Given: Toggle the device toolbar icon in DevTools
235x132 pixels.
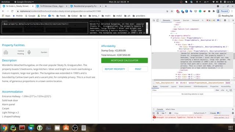Looking at the screenshot, I should click(x=158, y=21).
